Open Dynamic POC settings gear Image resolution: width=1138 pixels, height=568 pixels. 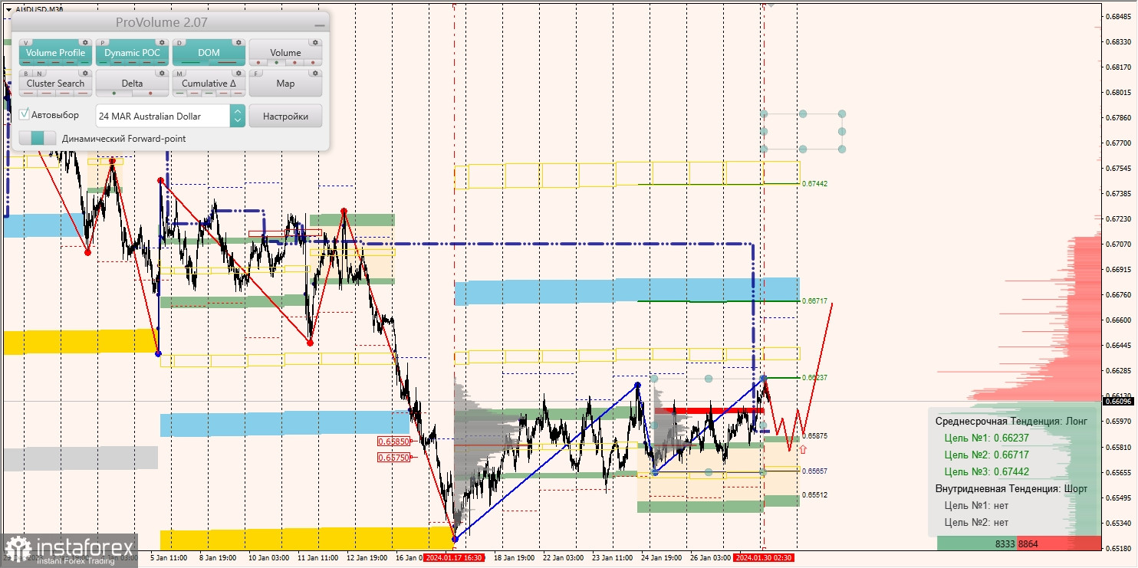162,43
